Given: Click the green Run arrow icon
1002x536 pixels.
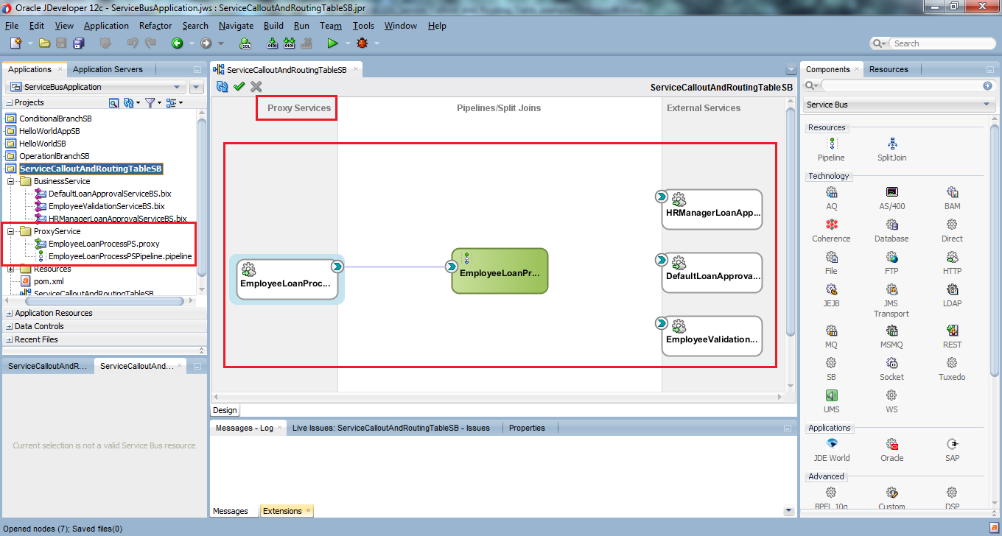Looking at the screenshot, I should click(x=333, y=43).
